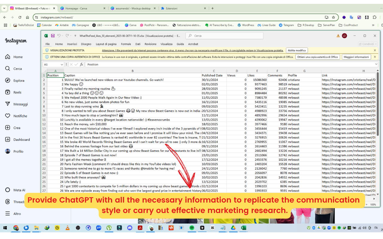This screenshot has width=383, height=239.
Task: Open the WordPress bookmark
Action: (x=246, y=25)
